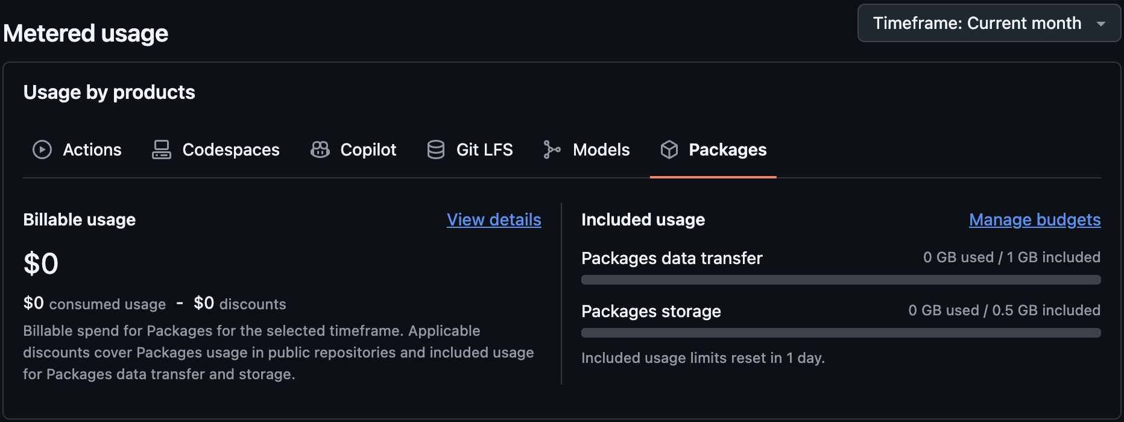The height and width of the screenshot is (422, 1124).
Task: Switch to the Actions tab
Action: coord(92,150)
